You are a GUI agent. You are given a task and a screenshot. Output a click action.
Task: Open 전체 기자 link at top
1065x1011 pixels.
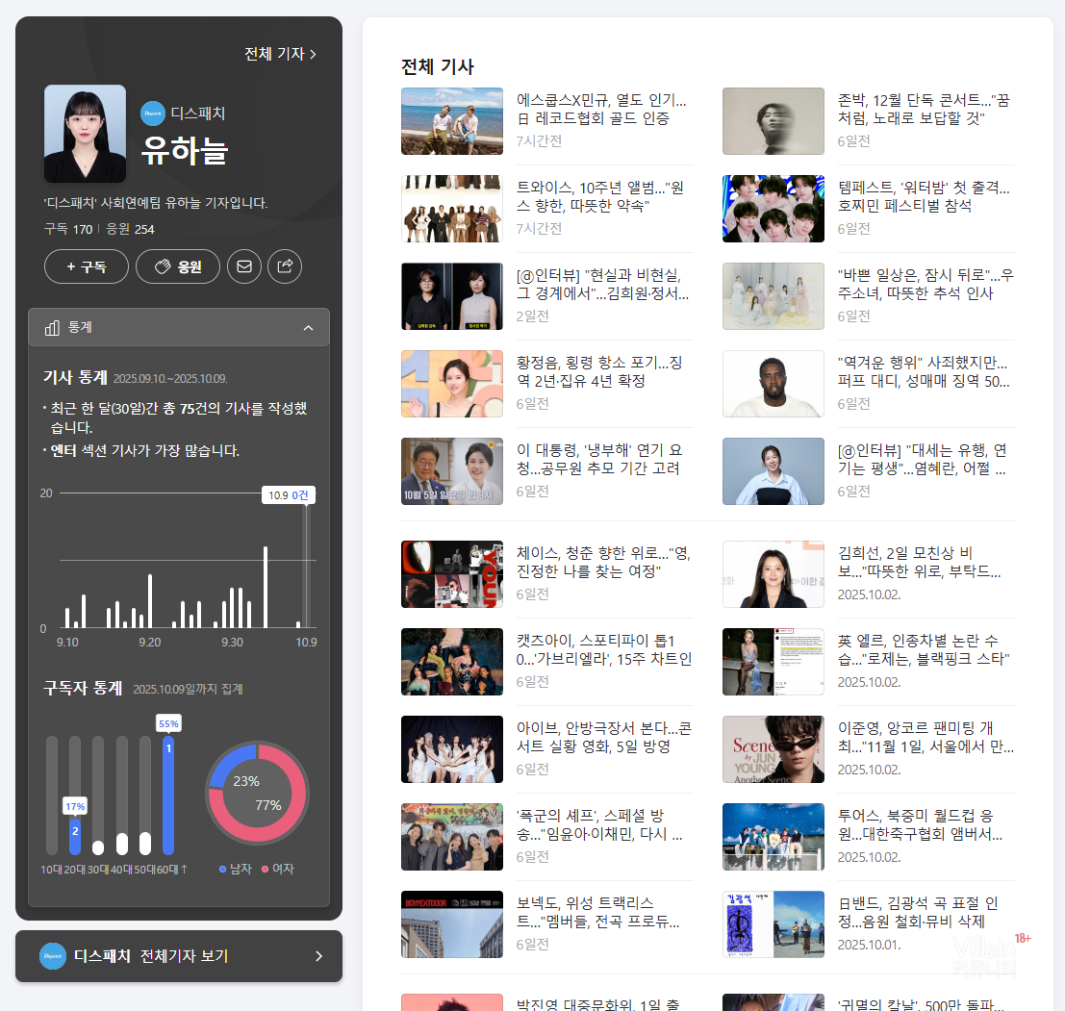point(280,54)
